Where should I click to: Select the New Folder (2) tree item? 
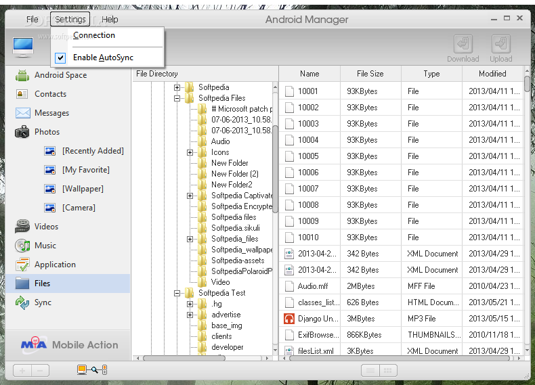click(235, 174)
